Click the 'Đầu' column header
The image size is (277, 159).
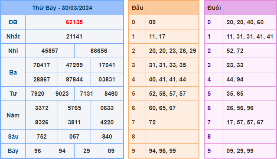137,8
